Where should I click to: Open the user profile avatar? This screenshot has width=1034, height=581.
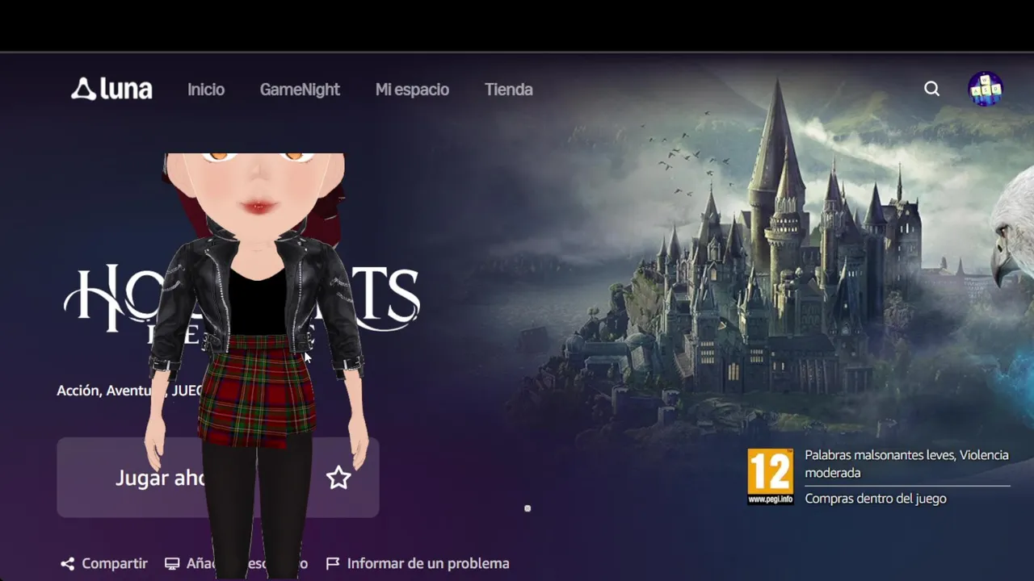coord(986,89)
